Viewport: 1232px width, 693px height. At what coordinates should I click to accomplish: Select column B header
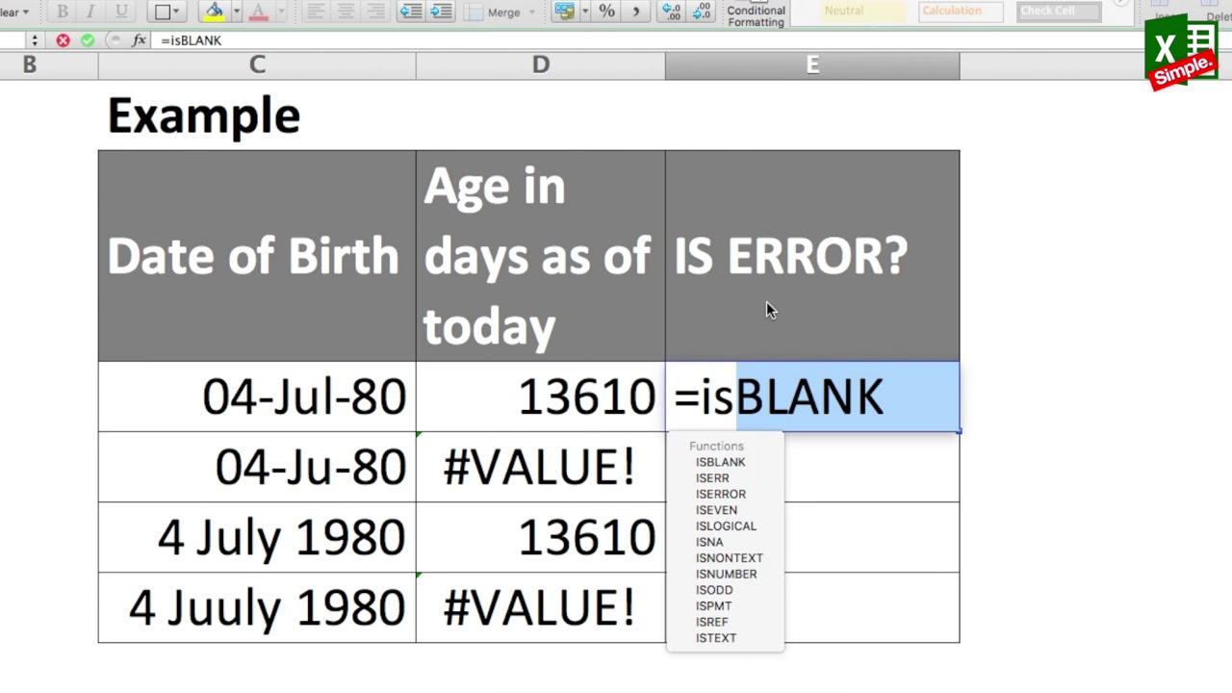coord(29,64)
